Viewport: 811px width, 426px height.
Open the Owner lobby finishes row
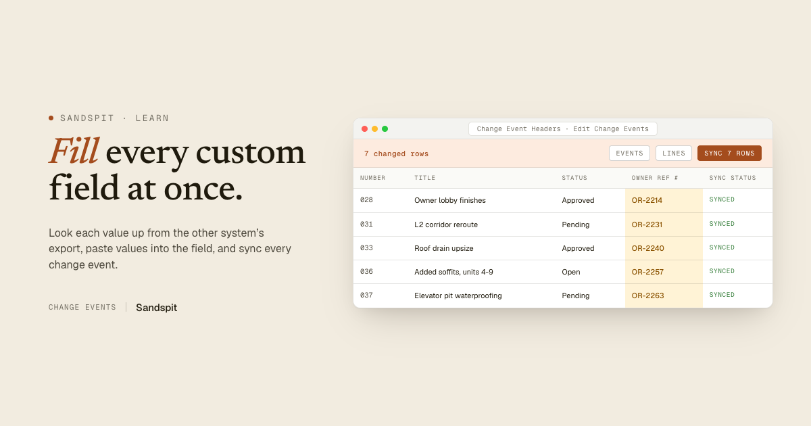tap(562, 200)
